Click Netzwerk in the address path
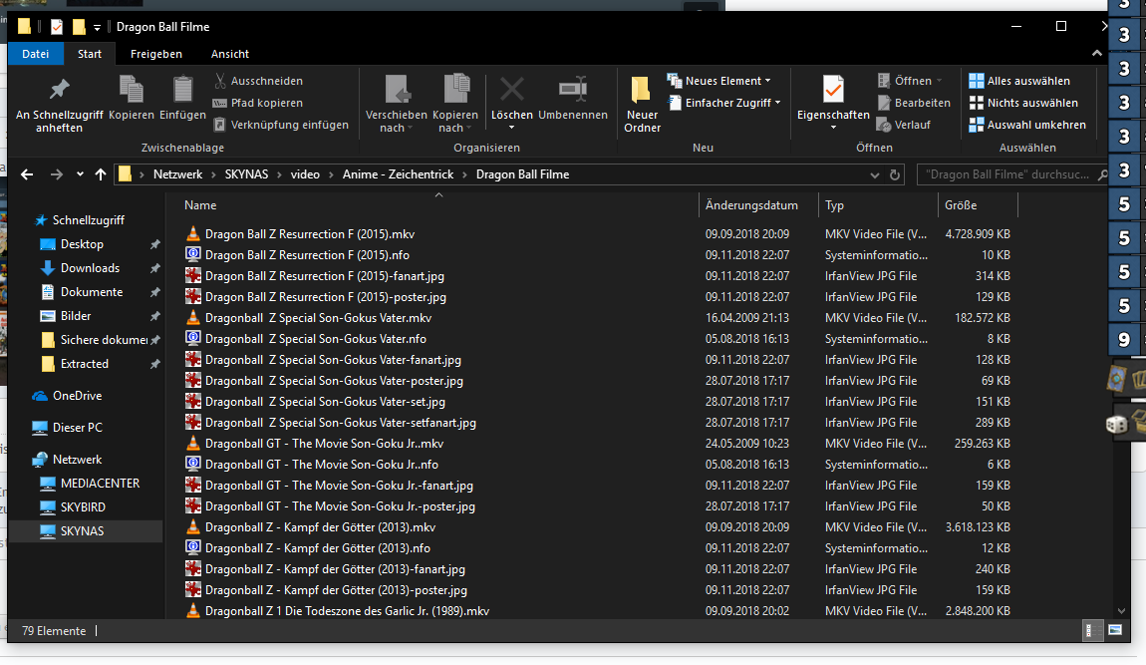Screen dimensions: 1146x665 coord(177,174)
